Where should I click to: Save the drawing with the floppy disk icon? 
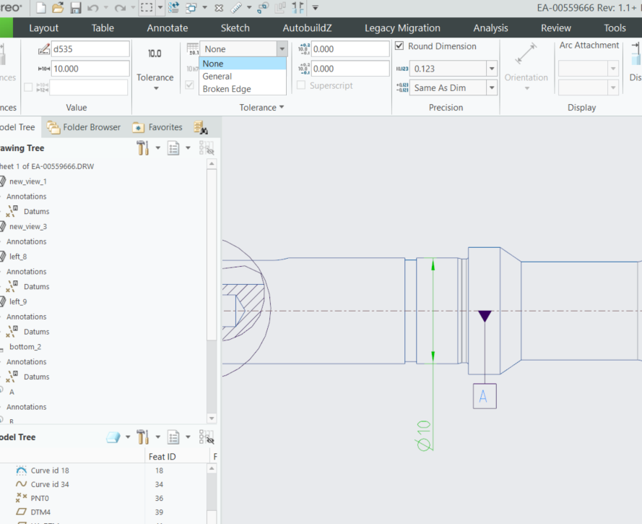(x=75, y=8)
